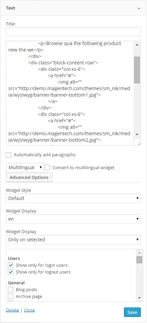Open the Widget Style Default dropdown
147x323 pixels.
[x=73, y=198]
